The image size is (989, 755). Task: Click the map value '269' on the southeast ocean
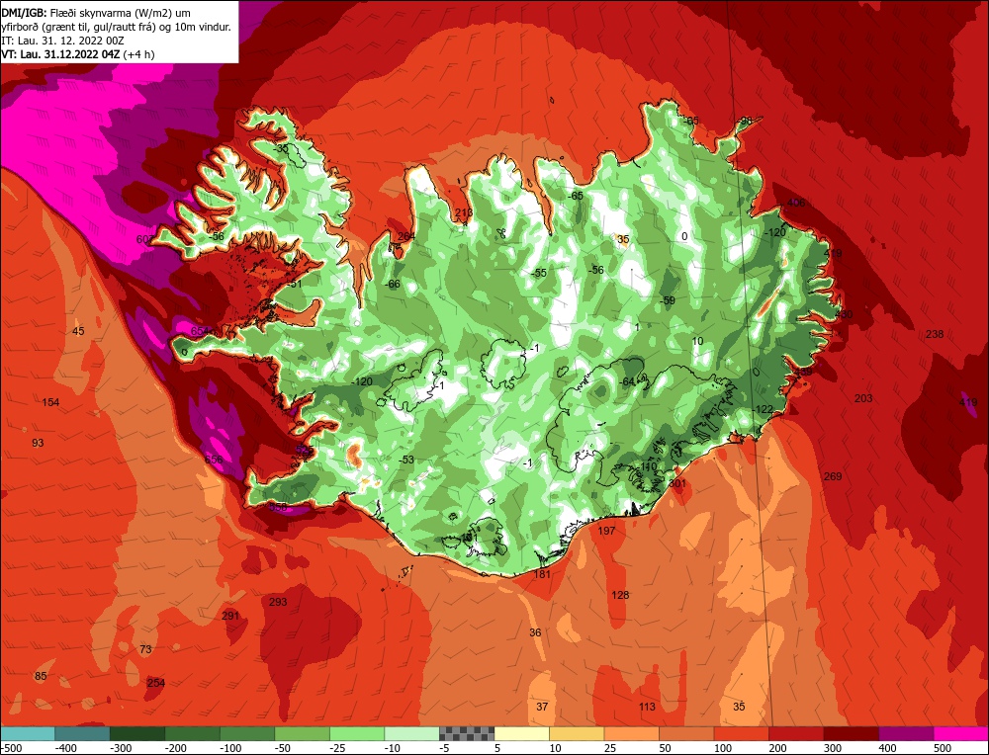[833, 475]
